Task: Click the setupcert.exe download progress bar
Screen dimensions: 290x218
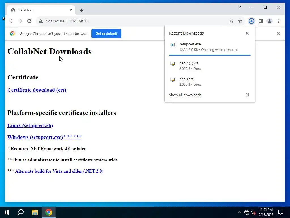Action: (x=210, y=55)
